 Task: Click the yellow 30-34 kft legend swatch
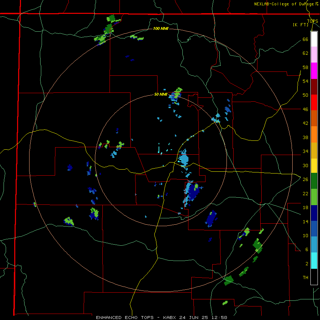314,165
